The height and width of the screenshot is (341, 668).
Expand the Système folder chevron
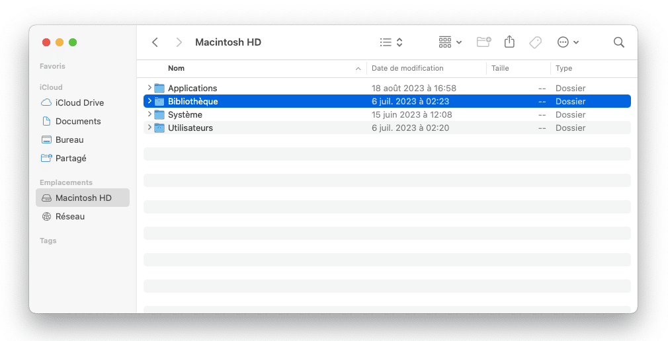[149, 114]
